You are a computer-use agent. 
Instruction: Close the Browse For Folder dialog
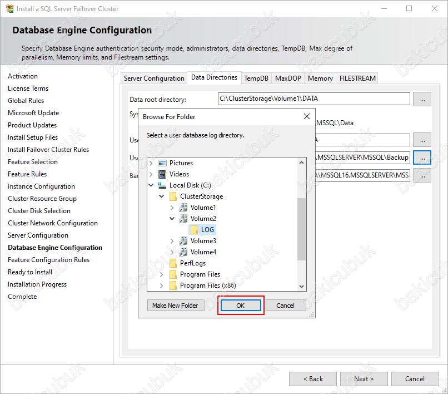(x=307, y=116)
